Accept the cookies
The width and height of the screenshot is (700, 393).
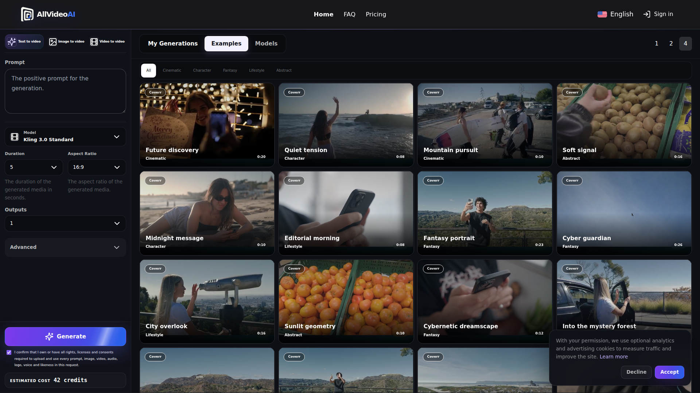tap(669, 372)
